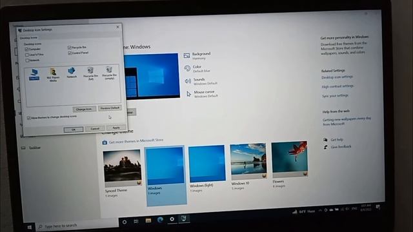Screen dimensions: 413x232
Task: Click Apply in Desktop Icon Settings
Action: [116, 128]
